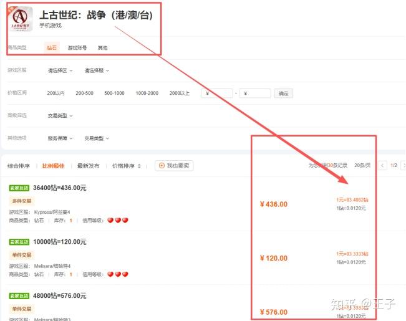Click the 确定 price confirm button
The image size is (406, 321).
point(284,93)
